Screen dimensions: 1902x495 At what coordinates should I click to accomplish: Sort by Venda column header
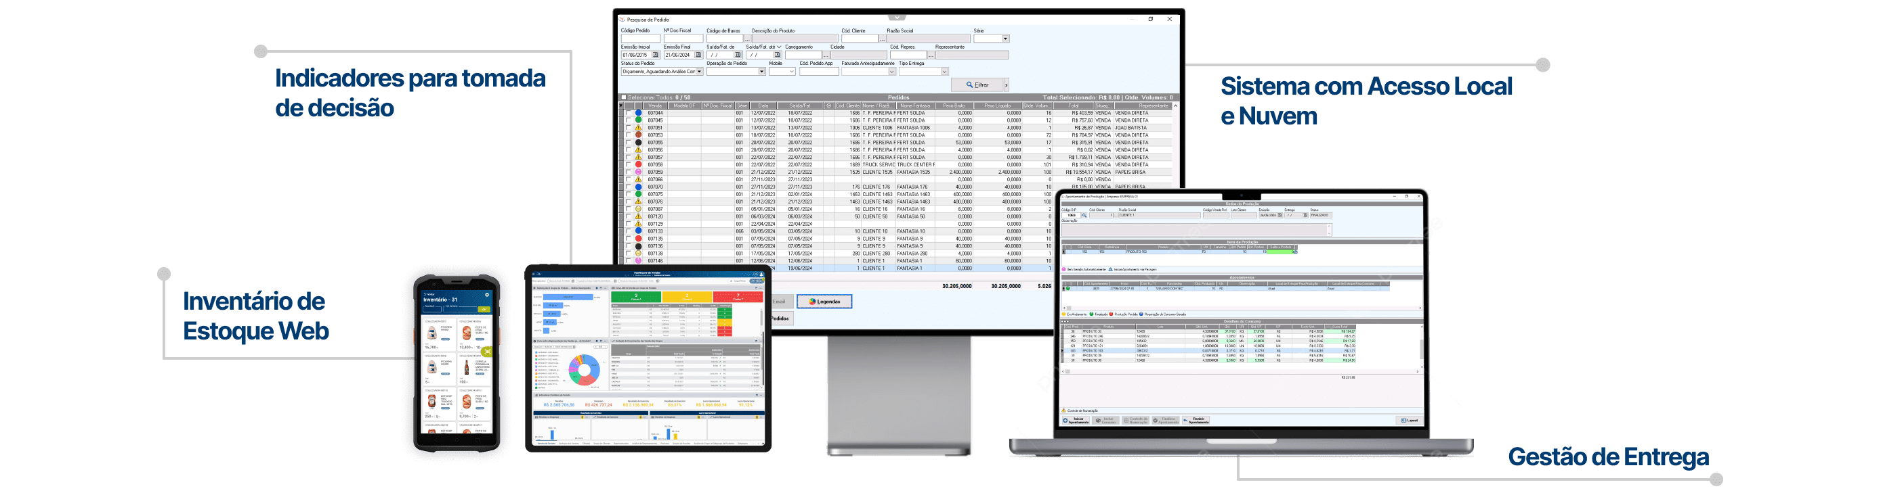pyautogui.click(x=655, y=106)
